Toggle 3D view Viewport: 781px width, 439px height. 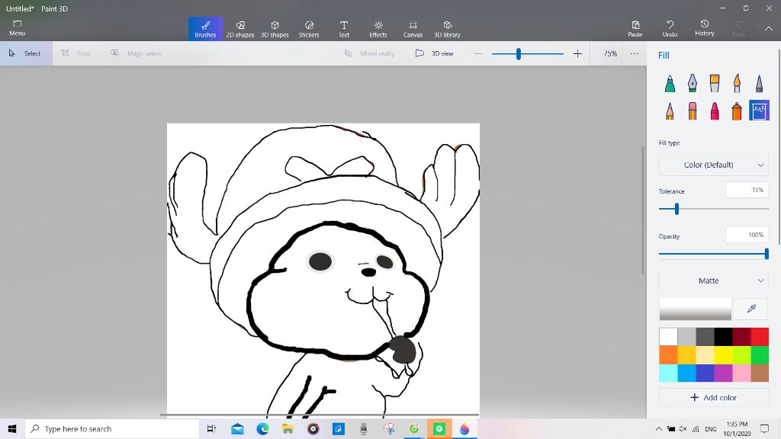[x=434, y=53]
